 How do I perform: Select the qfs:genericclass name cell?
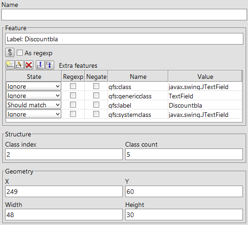(138, 96)
